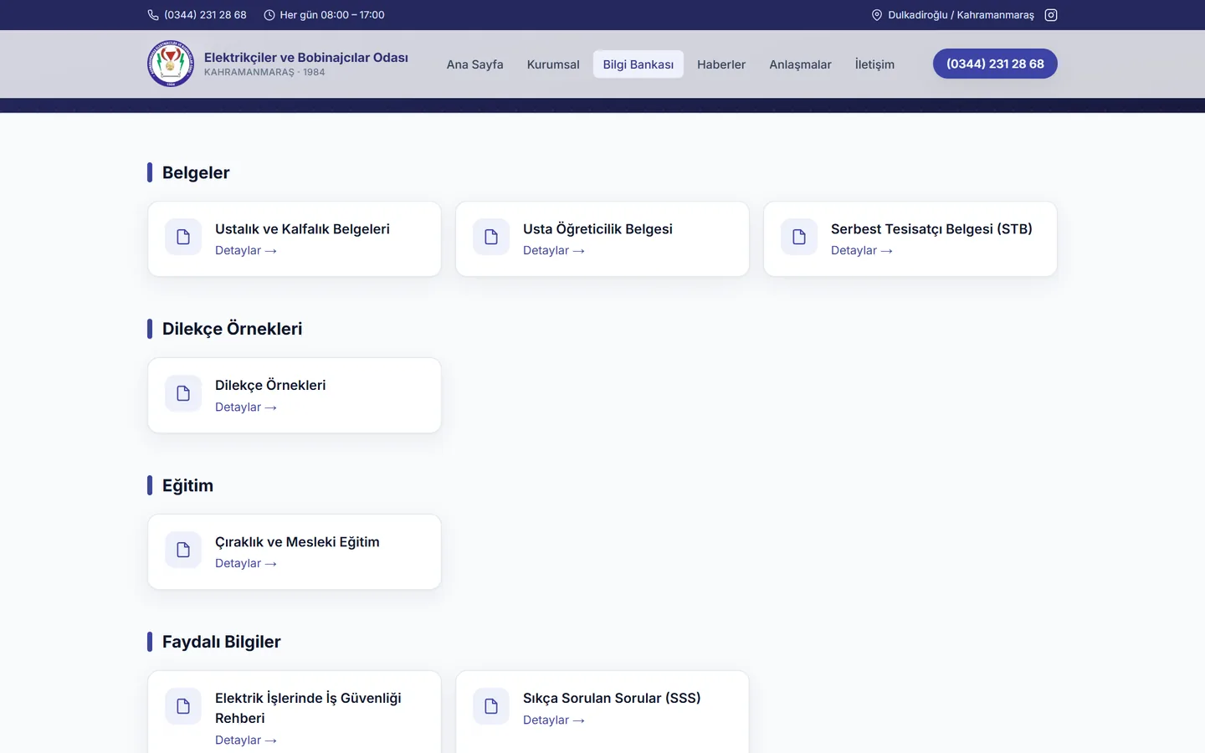Click the document icon on the Elektrik İşlerinde İş Güvenliği card
The height and width of the screenshot is (753, 1205).
183,706
